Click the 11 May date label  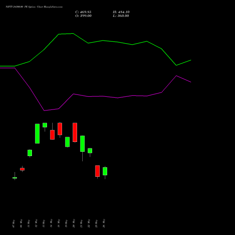29,223
